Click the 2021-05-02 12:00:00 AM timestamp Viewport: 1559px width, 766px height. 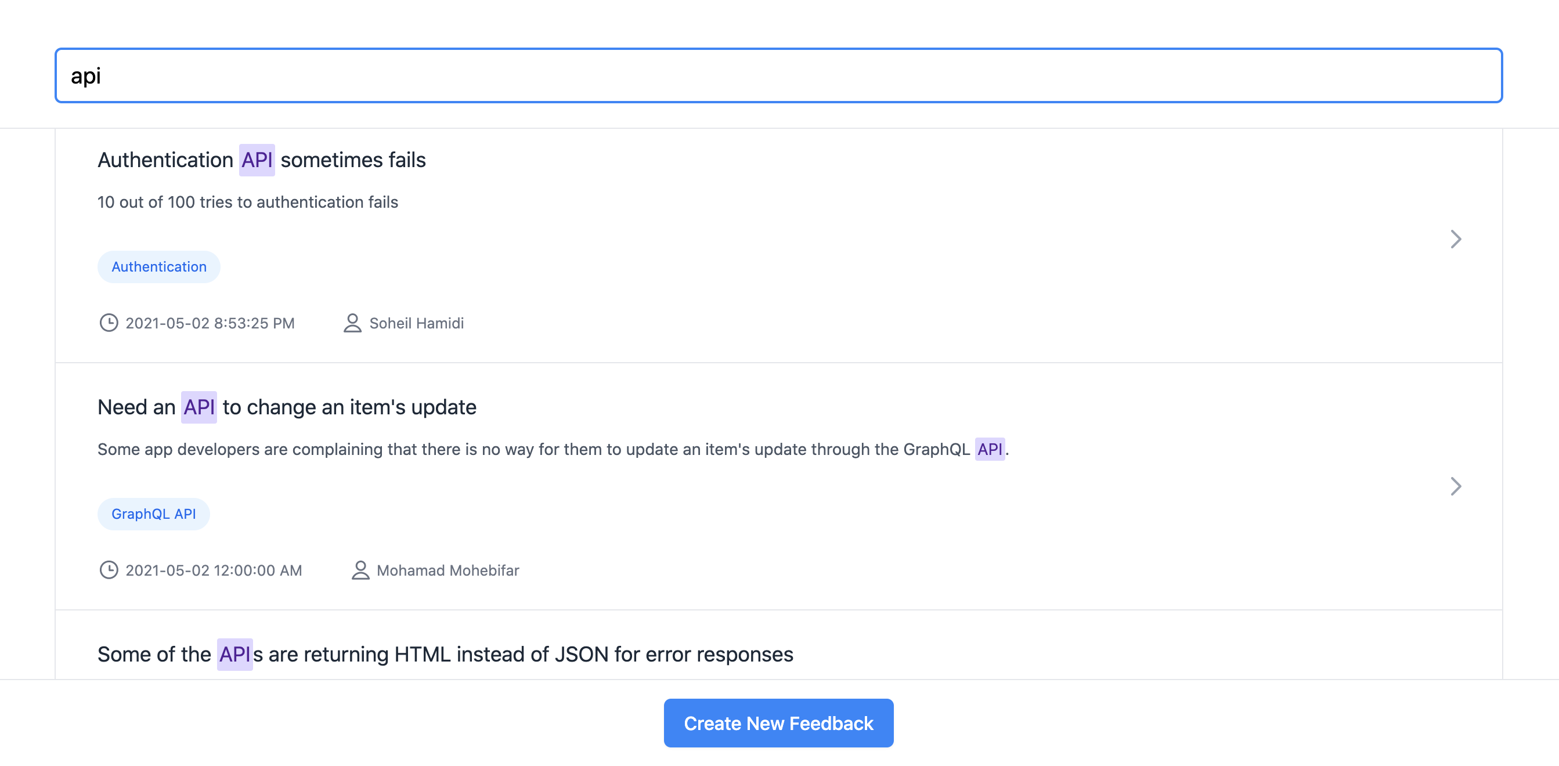[x=213, y=570]
